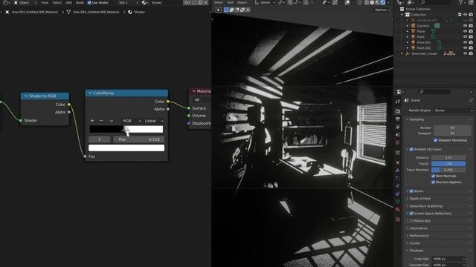
Task: Expand the Performance panel
Action: [419, 236]
